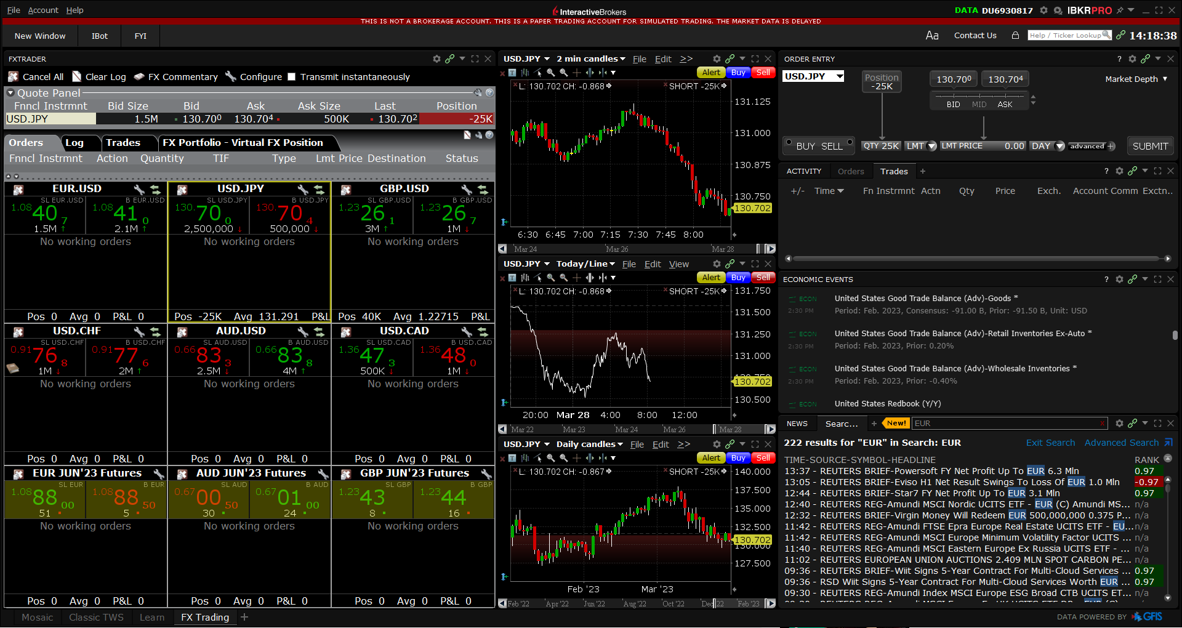Open the Economic Events help question mark
The height and width of the screenshot is (628, 1182).
[x=1106, y=280]
